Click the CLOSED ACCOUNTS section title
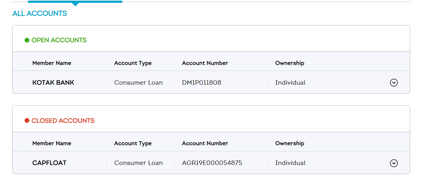This screenshot has width=424, height=181. pos(63,121)
